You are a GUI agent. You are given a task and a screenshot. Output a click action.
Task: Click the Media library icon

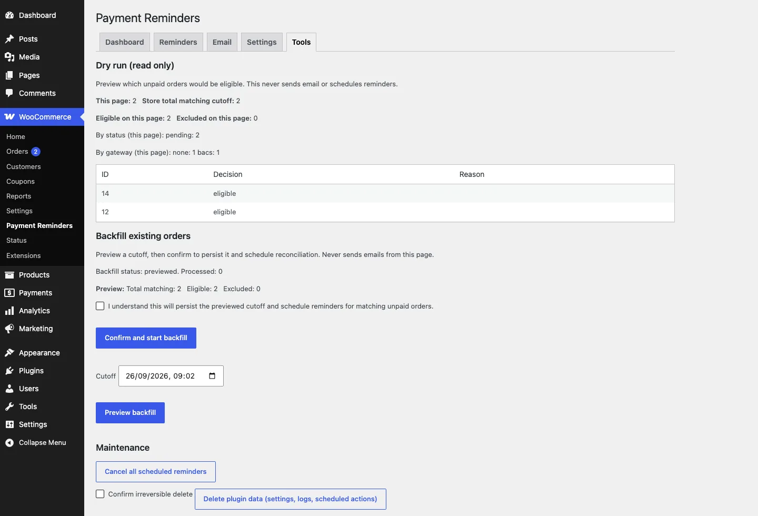click(x=9, y=57)
